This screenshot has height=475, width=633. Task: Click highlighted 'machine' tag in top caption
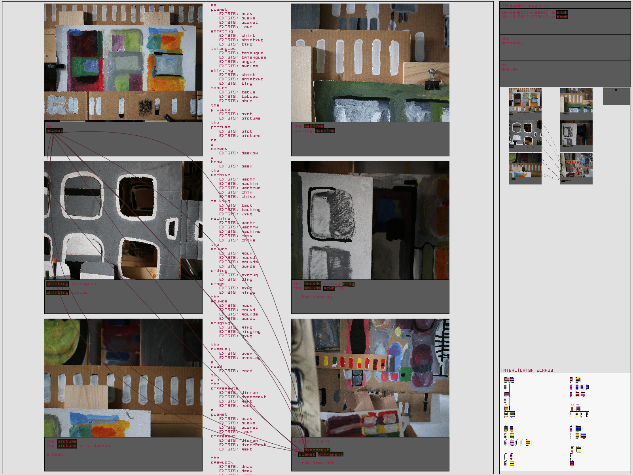point(314,126)
